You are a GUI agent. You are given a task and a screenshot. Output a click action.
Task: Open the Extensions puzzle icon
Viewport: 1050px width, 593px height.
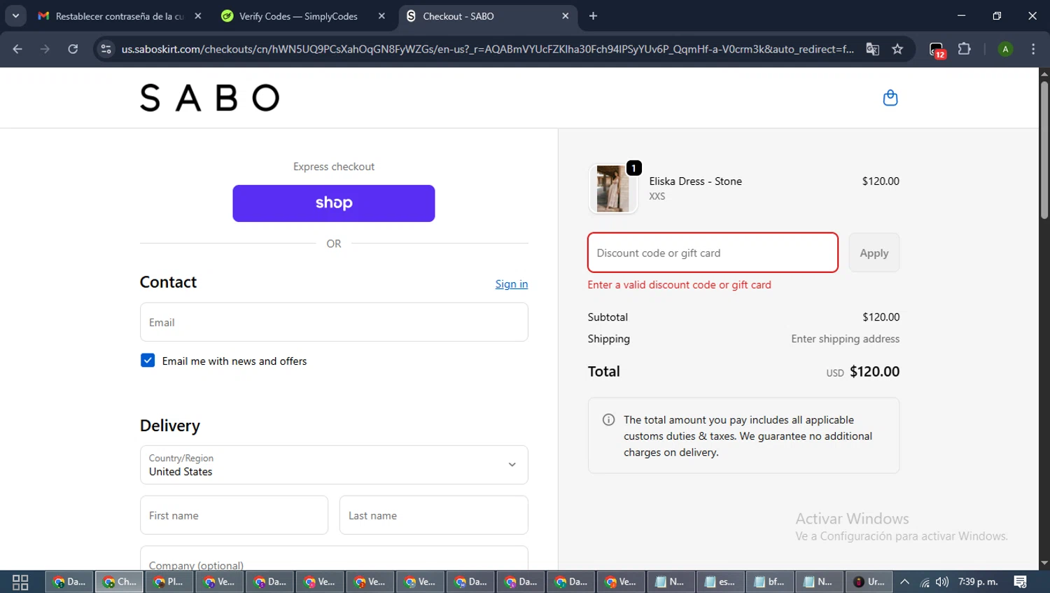pos(964,49)
